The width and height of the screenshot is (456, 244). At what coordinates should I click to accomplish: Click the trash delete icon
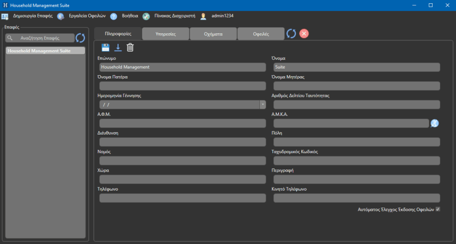point(130,47)
